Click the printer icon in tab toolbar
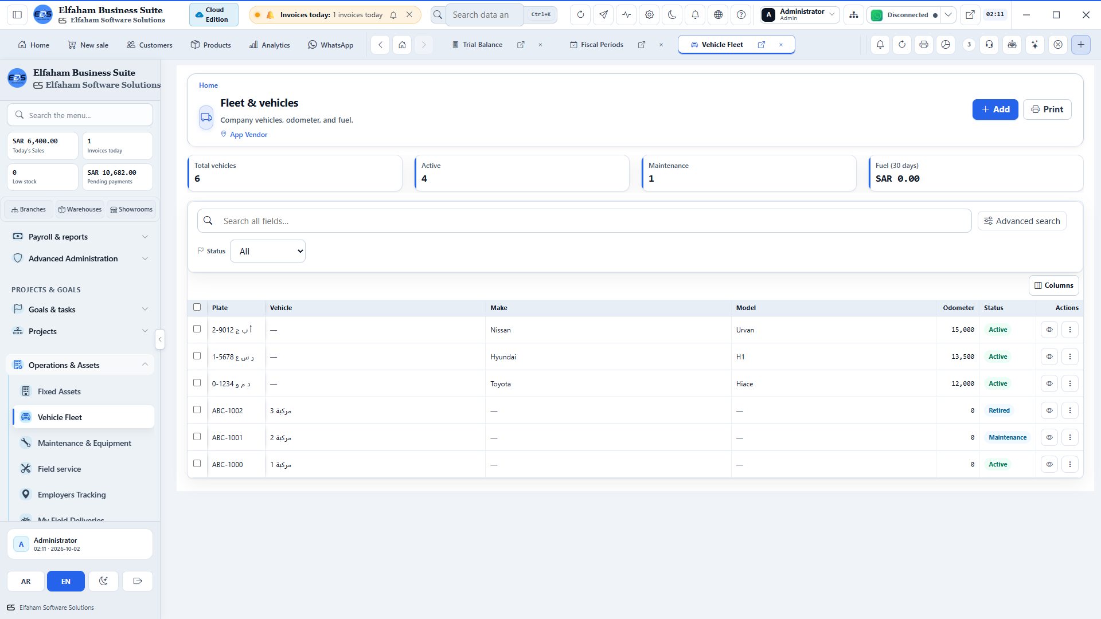Image resolution: width=1101 pixels, height=619 pixels. point(923,45)
